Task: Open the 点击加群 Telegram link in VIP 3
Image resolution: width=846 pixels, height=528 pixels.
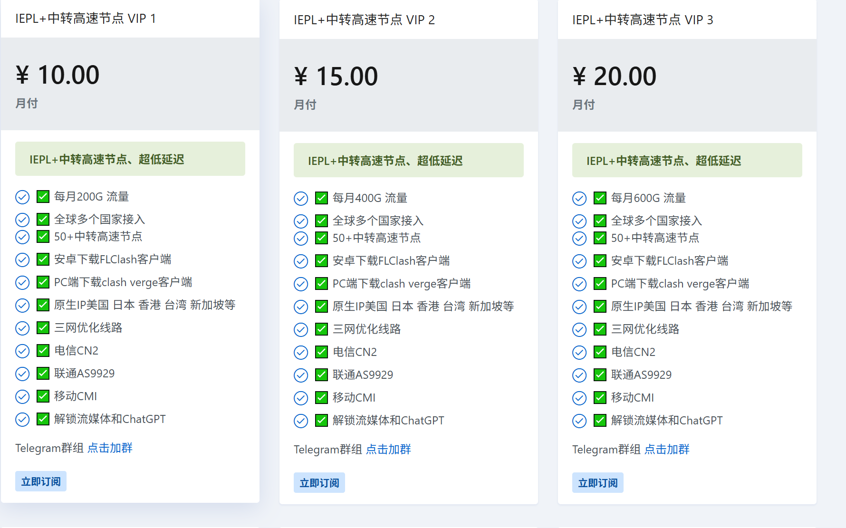Action: click(x=667, y=449)
